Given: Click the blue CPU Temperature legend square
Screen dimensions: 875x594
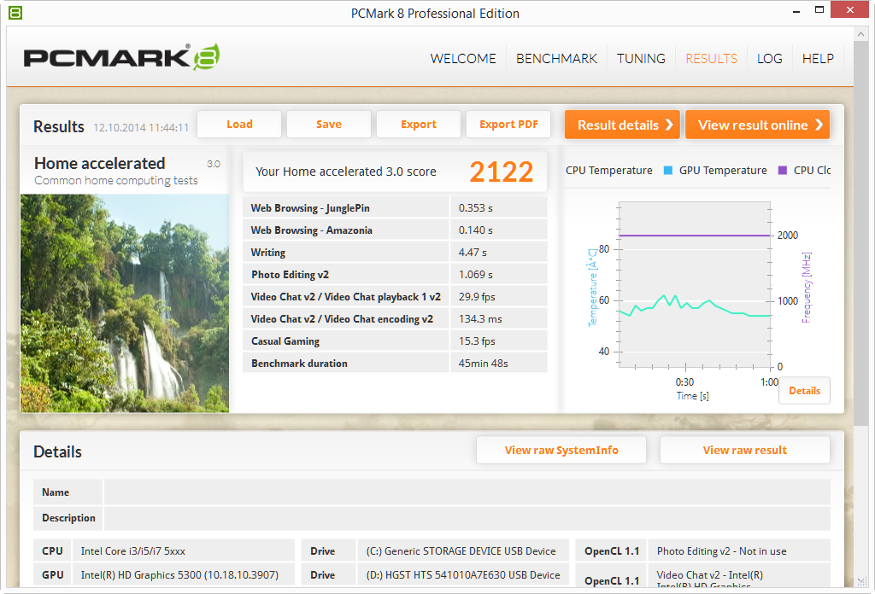Looking at the screenshot, I should 667,171.
